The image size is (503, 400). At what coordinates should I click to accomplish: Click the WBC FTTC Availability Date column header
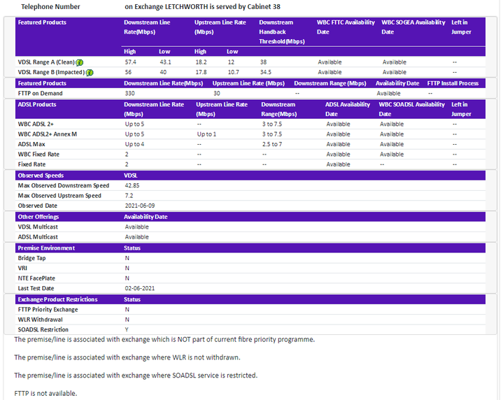pos(343,27)
